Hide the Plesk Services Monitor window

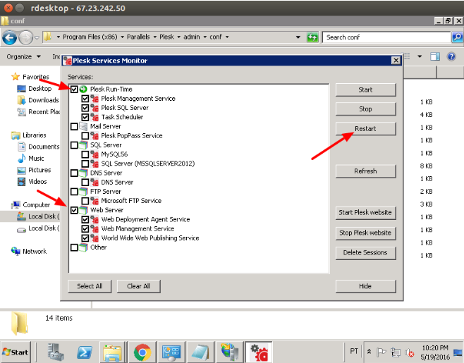(x=365, y=286)
